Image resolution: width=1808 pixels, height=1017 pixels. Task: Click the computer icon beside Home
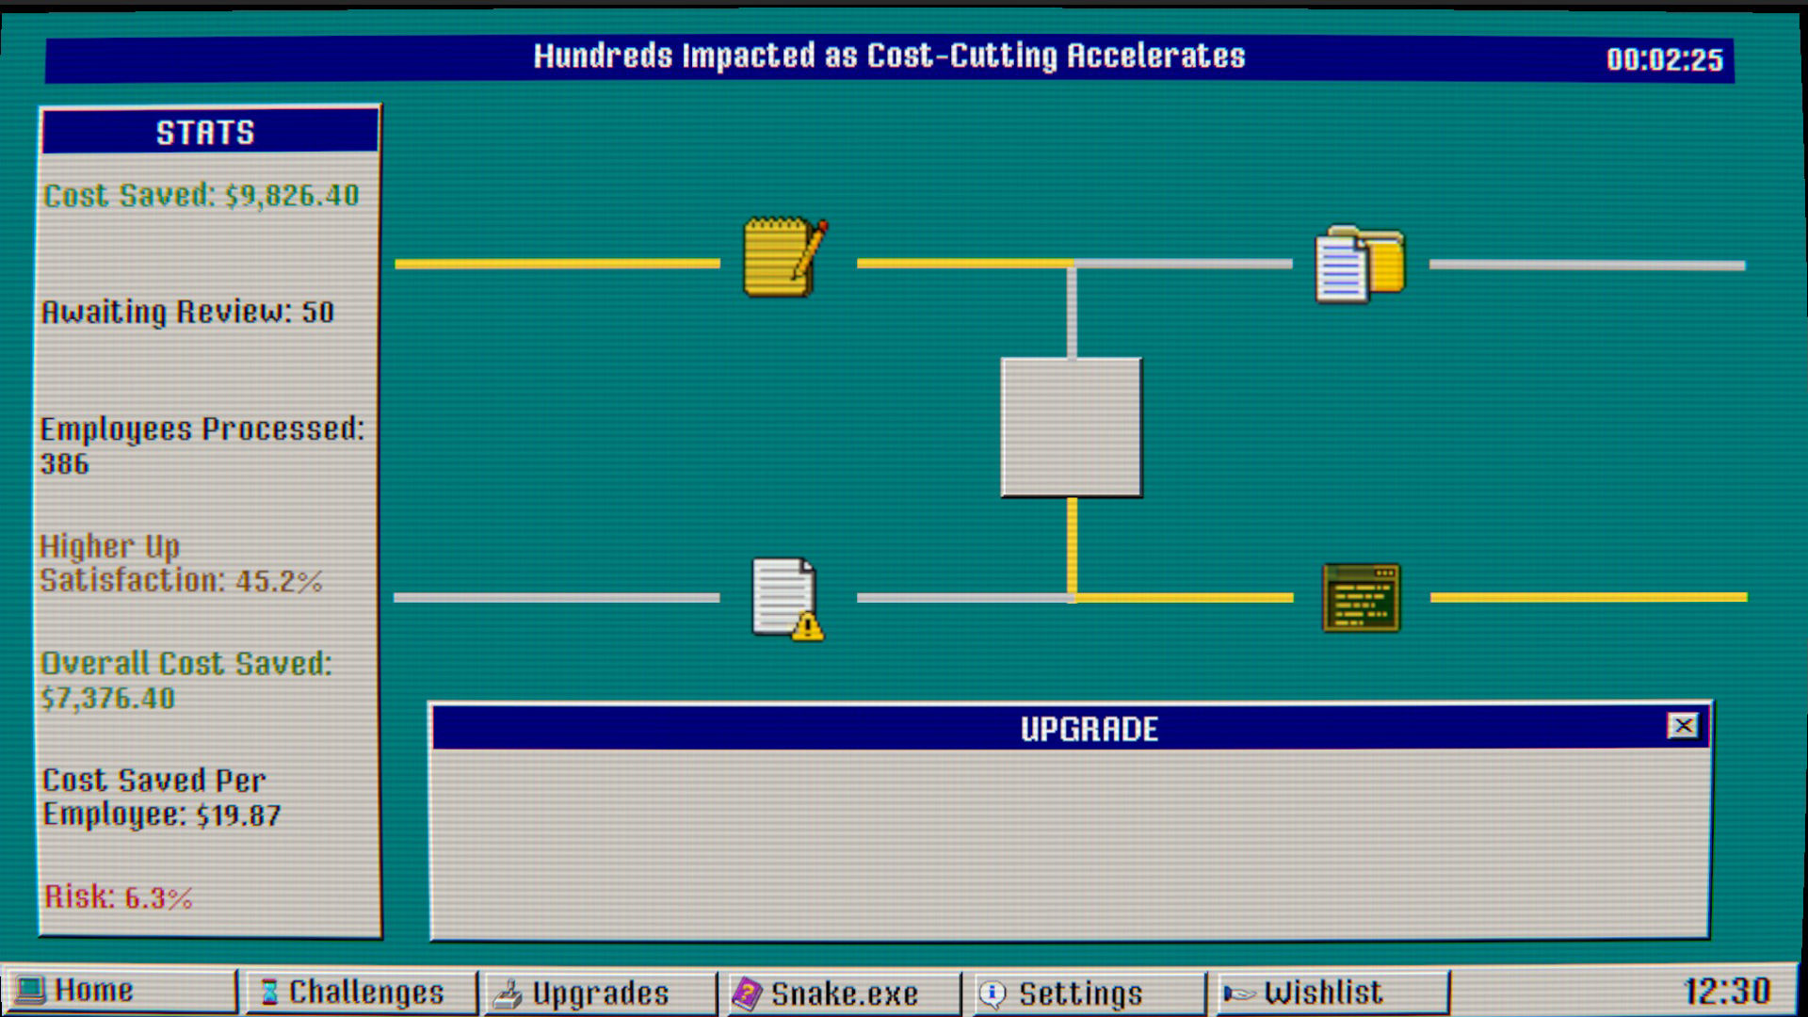[29, 991]
